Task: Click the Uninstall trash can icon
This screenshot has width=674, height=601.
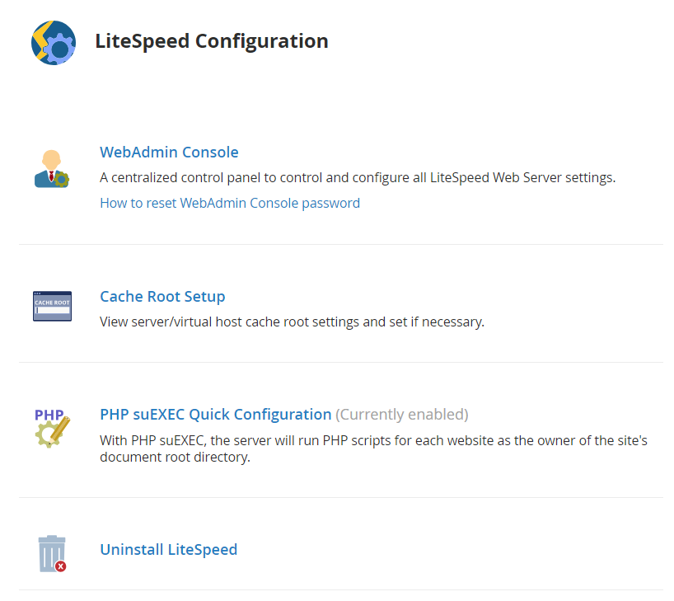Action: (52, 554)
